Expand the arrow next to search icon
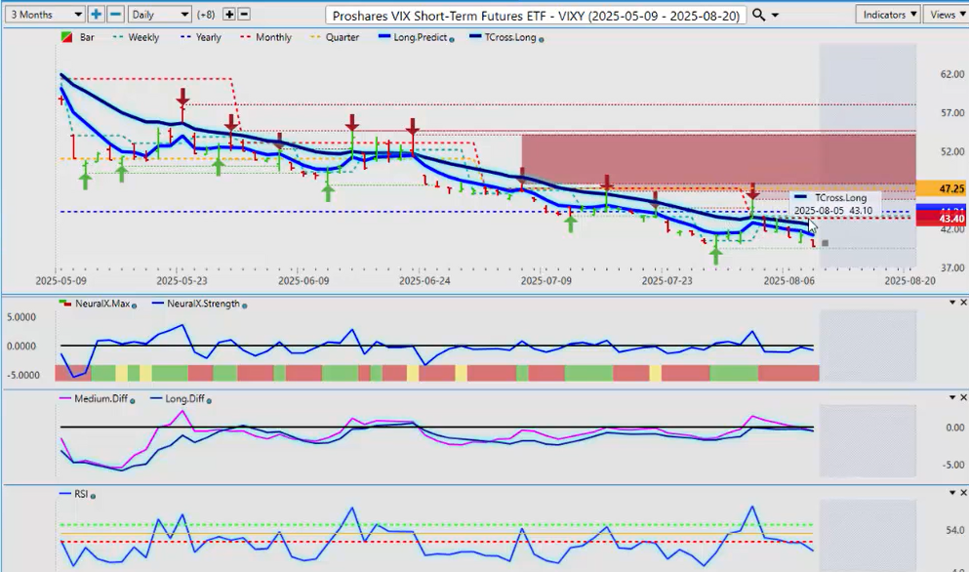This screenshot has height=572, width=969. [x=775, y=15]
